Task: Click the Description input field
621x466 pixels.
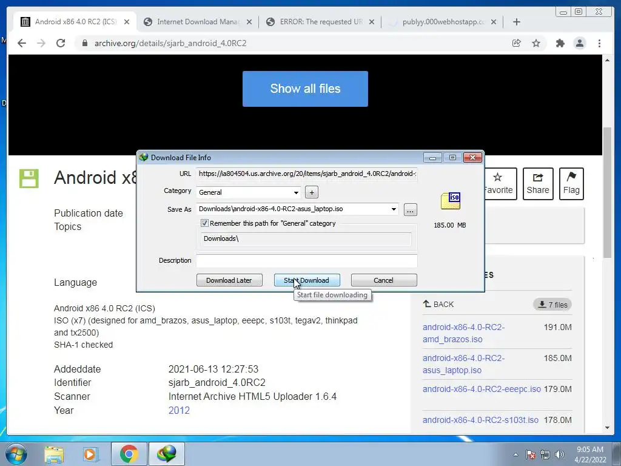Action: [307, 260]
